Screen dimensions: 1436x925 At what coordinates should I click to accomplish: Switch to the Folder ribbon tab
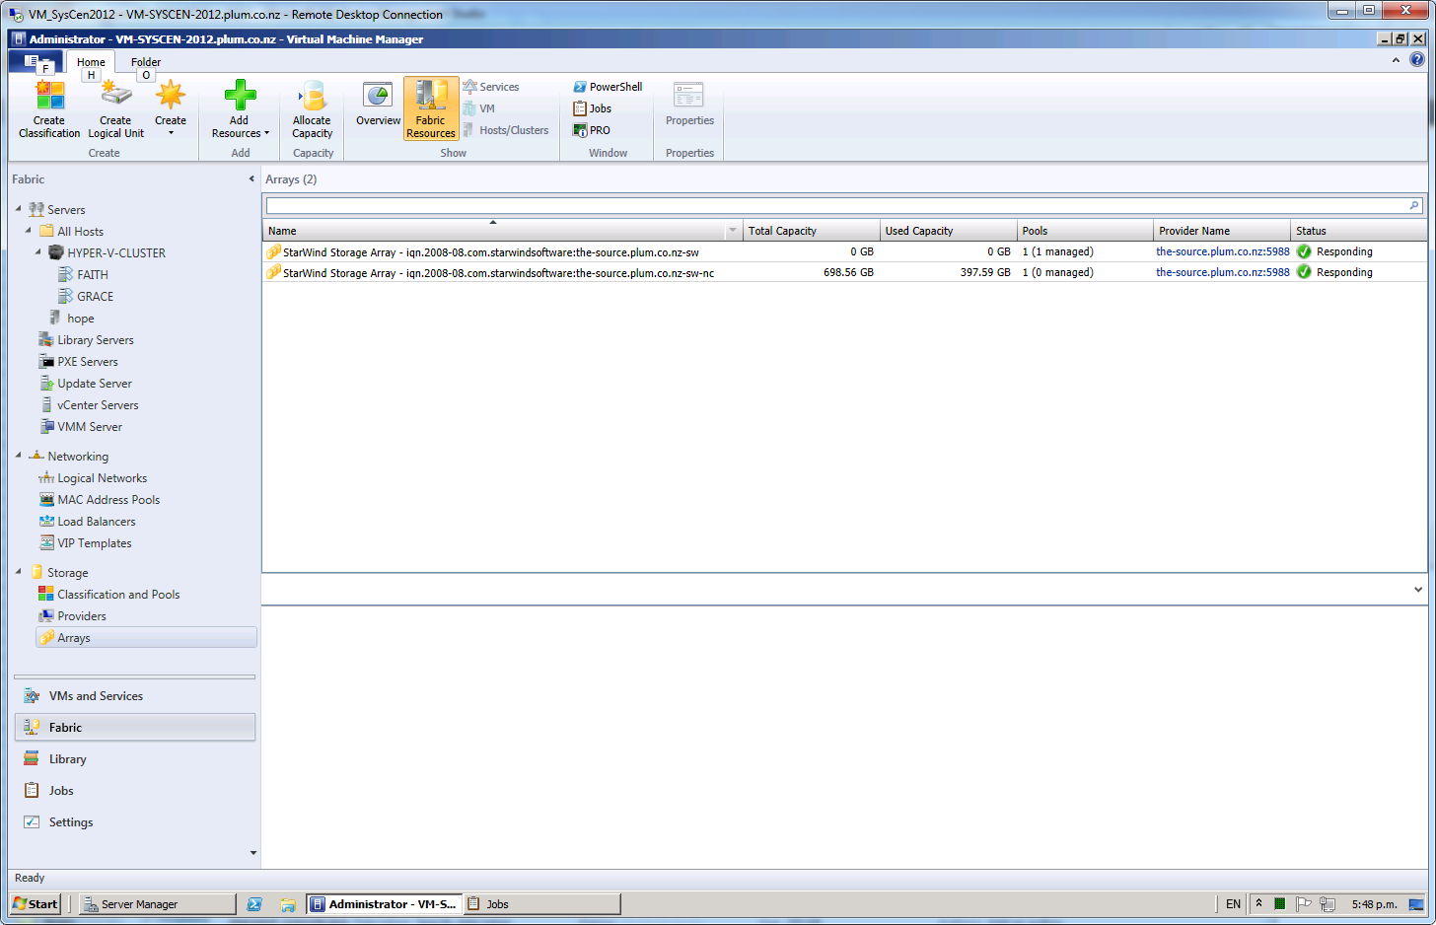pos(146,62)
